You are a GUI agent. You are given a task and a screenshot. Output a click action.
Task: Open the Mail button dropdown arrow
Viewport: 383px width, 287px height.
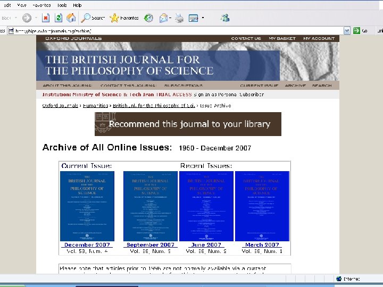click(x=170, y=18)
